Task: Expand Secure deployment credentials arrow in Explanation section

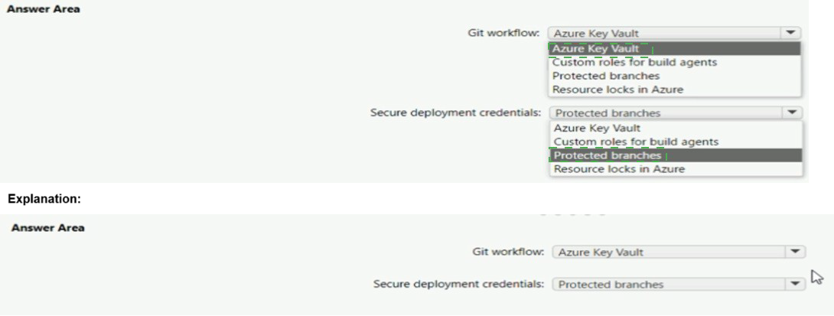Action: point(797,285)
